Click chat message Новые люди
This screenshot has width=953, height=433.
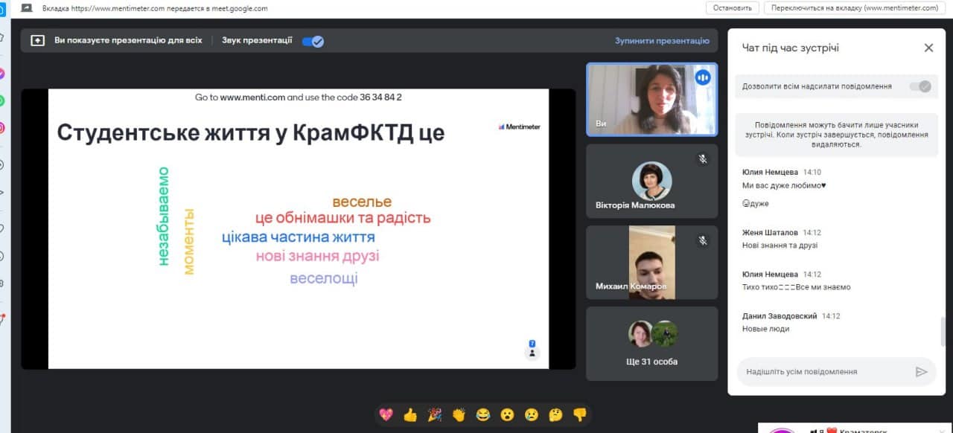765,329
